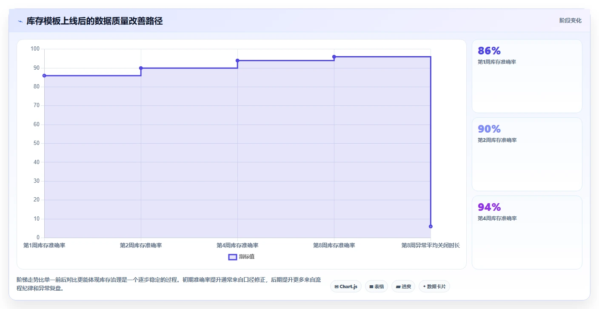This screenshot has height=309, width=599.
Task: Click the 第1周库存准确率 data point
Action: tap(44, 76)
